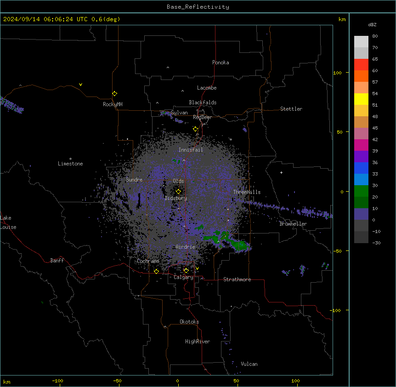
Task: Click the Base_Reflectivity title
Action: point(198,7)
